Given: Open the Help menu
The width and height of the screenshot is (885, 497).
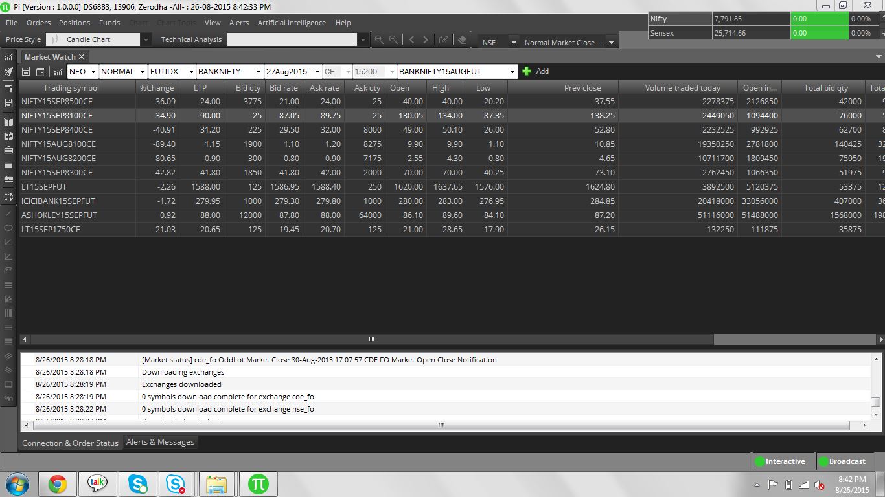Looking at the screenshot, I should click(x=343, y=23).
